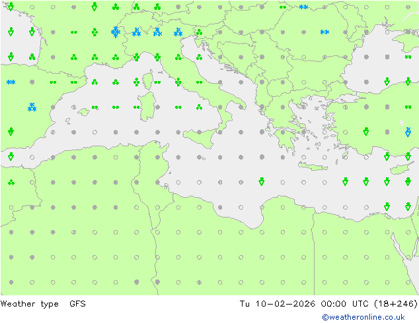Click the 'Weather type GFS' caption
419x323 pixels.
coord(43,303)
